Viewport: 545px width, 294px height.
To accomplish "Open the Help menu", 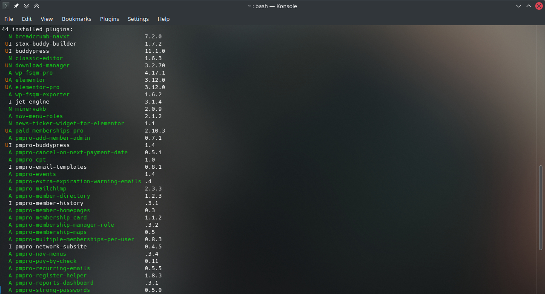I will pyautogui.click(x=163, y=19).
